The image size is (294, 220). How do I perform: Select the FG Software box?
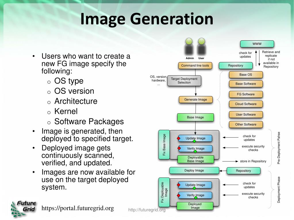tap(246, 94)
